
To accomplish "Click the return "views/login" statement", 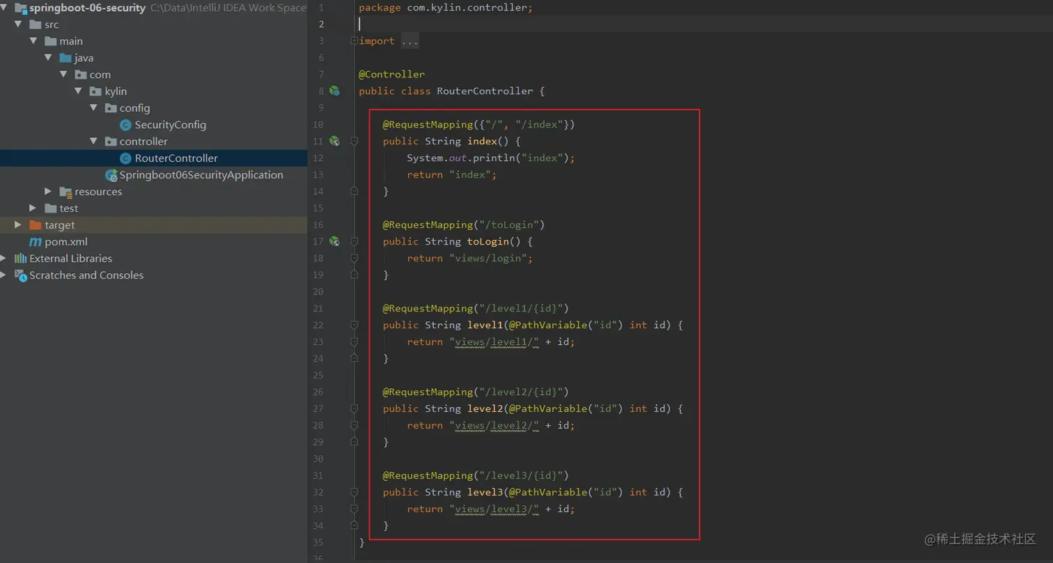I will tap(470, 259).
